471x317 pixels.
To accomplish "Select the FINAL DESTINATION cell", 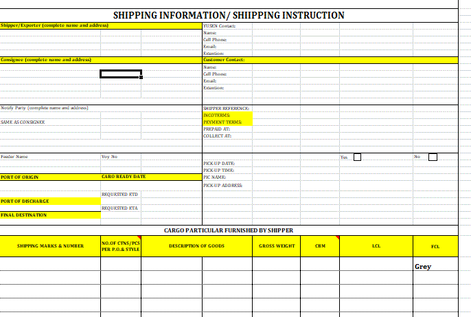I will click(x=51, y=215).
